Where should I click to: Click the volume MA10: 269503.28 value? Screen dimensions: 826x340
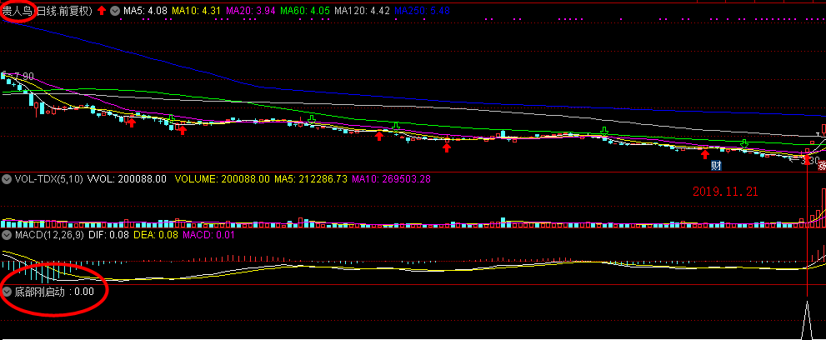click(392, 179)
